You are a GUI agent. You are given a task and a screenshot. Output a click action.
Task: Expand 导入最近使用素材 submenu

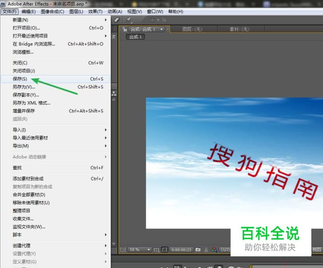(x=56, y=138)
